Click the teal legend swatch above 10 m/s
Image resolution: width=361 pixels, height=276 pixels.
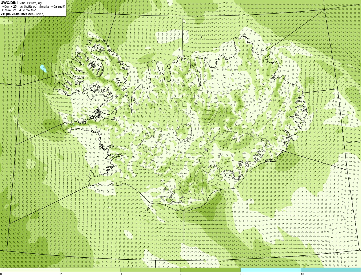(331, 270)
